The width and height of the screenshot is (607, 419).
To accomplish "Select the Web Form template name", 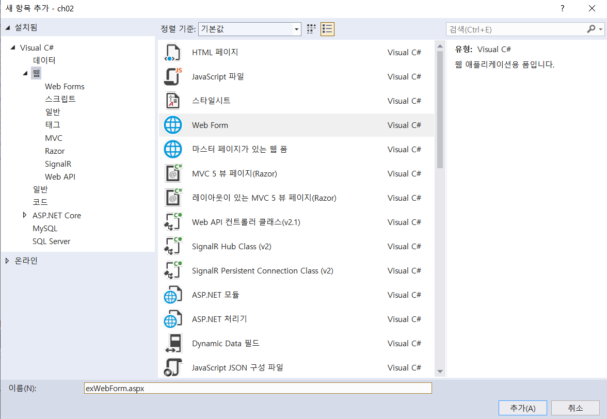I will 210,125.
